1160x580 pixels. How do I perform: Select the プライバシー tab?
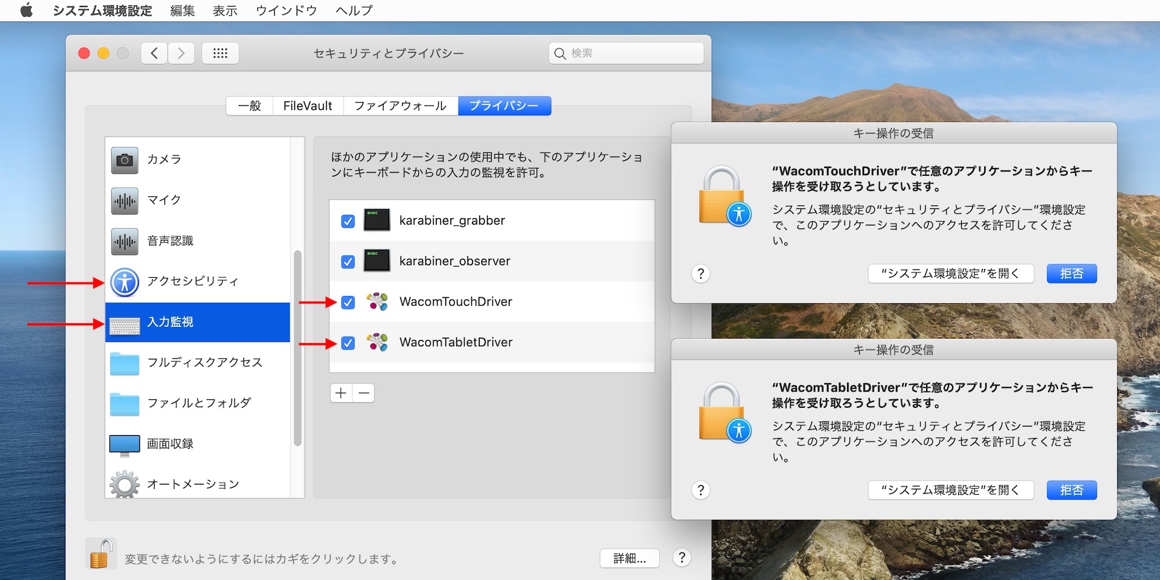tap(504, 106)
